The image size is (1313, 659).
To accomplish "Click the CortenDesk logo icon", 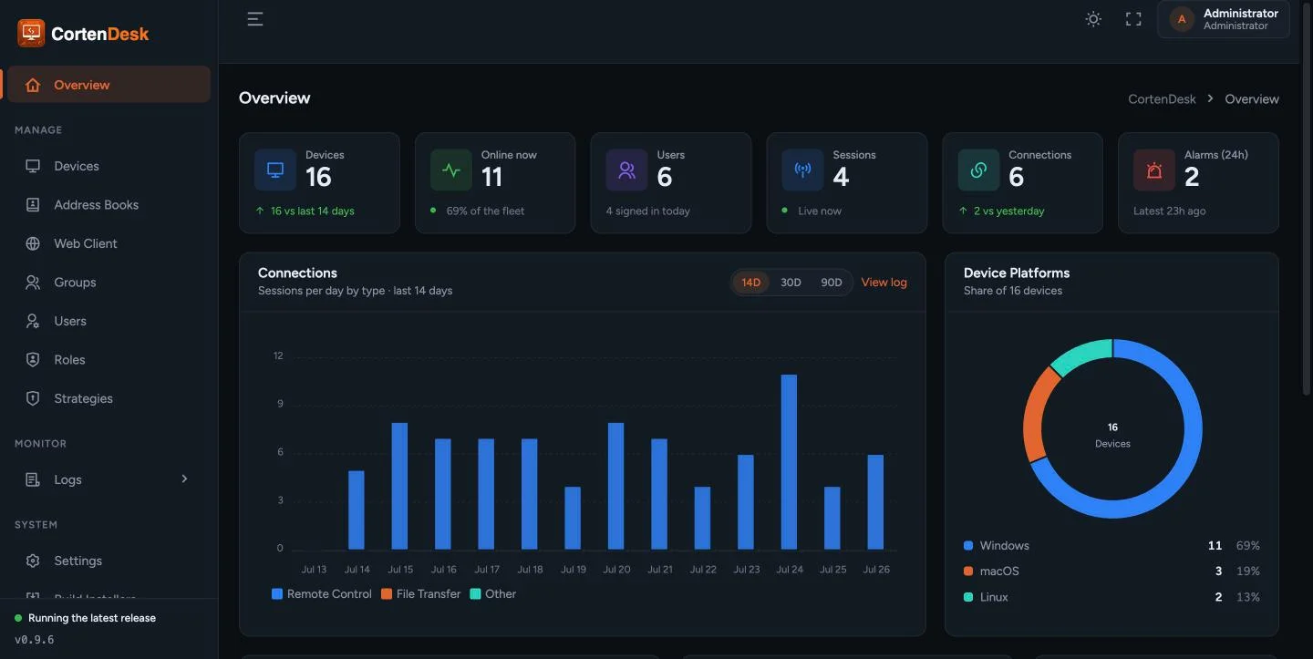I will pyautogui.click(x=31, y=33).
